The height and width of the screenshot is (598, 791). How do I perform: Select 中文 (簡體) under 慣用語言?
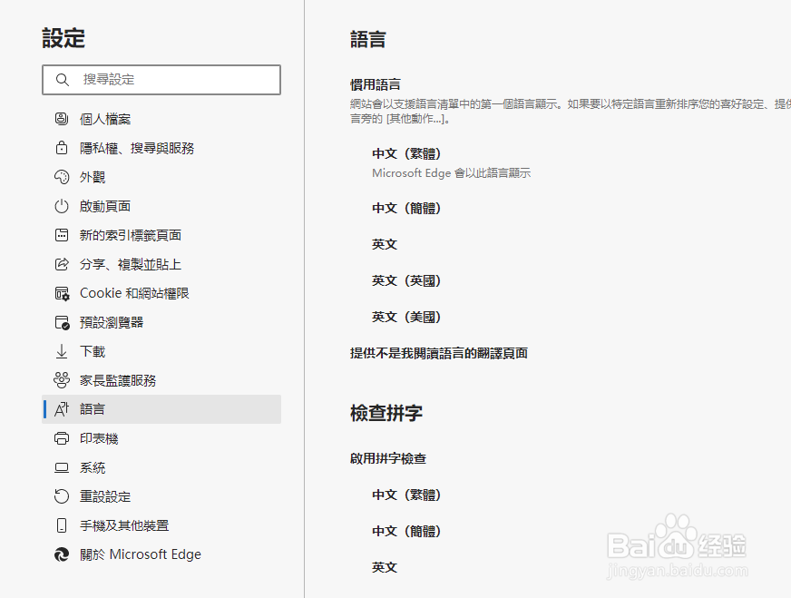click(x=406, y=208)
